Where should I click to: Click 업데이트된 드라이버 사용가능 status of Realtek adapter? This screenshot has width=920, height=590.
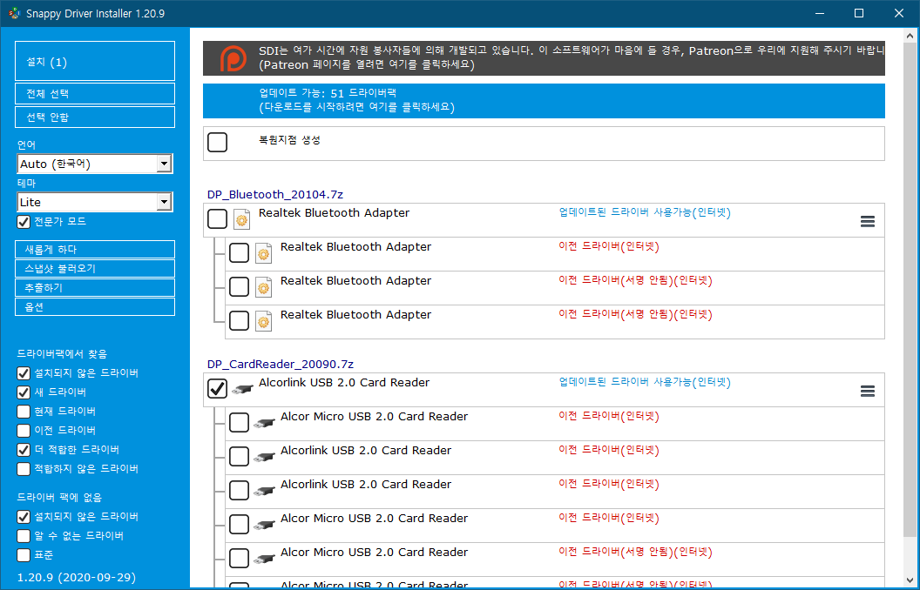pos(645,212)
